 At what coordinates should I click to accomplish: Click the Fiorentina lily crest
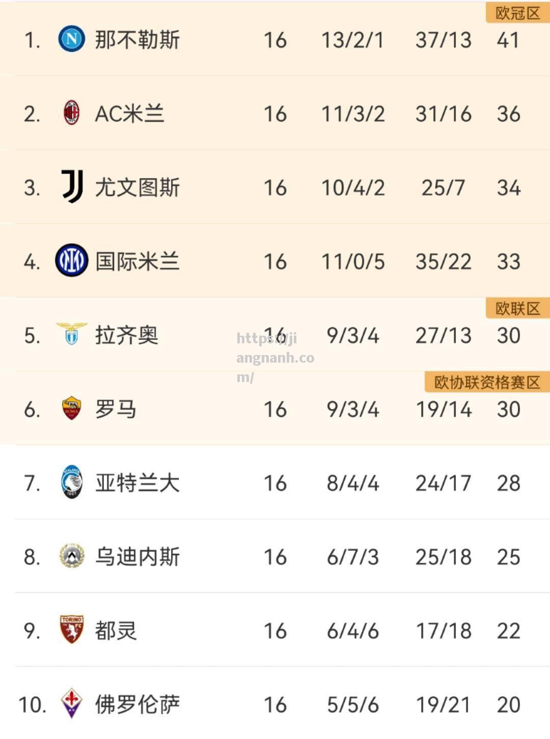71,703
